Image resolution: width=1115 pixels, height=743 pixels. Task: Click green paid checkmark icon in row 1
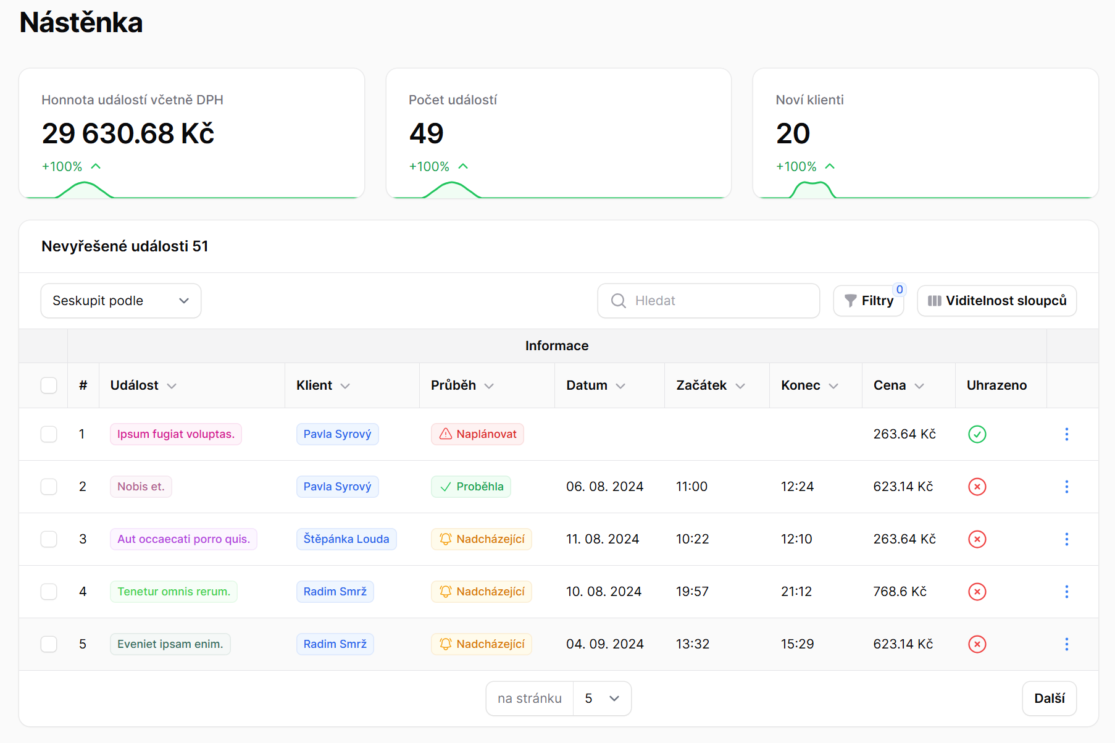click(977, 434)
